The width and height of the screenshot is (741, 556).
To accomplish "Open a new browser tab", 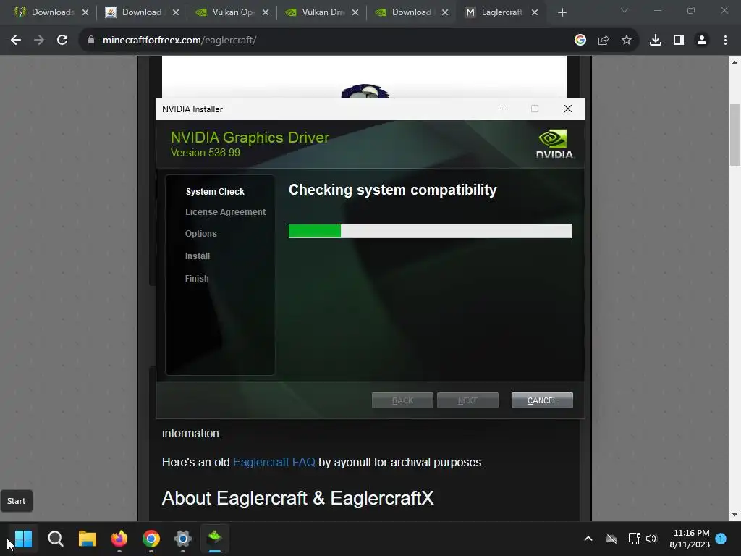I will pyautogui.click(x=562, y=12).
